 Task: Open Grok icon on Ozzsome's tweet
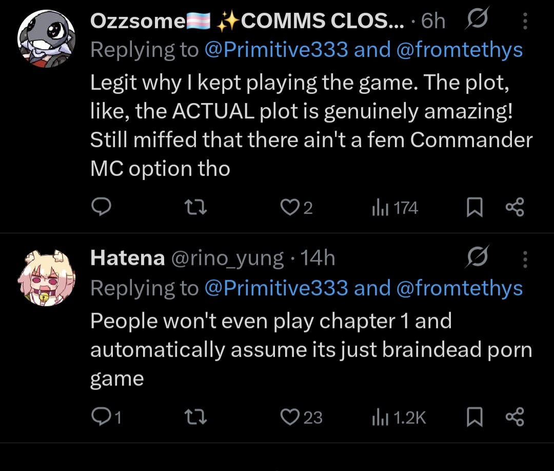pyautogui.click(x=477, y=21)
